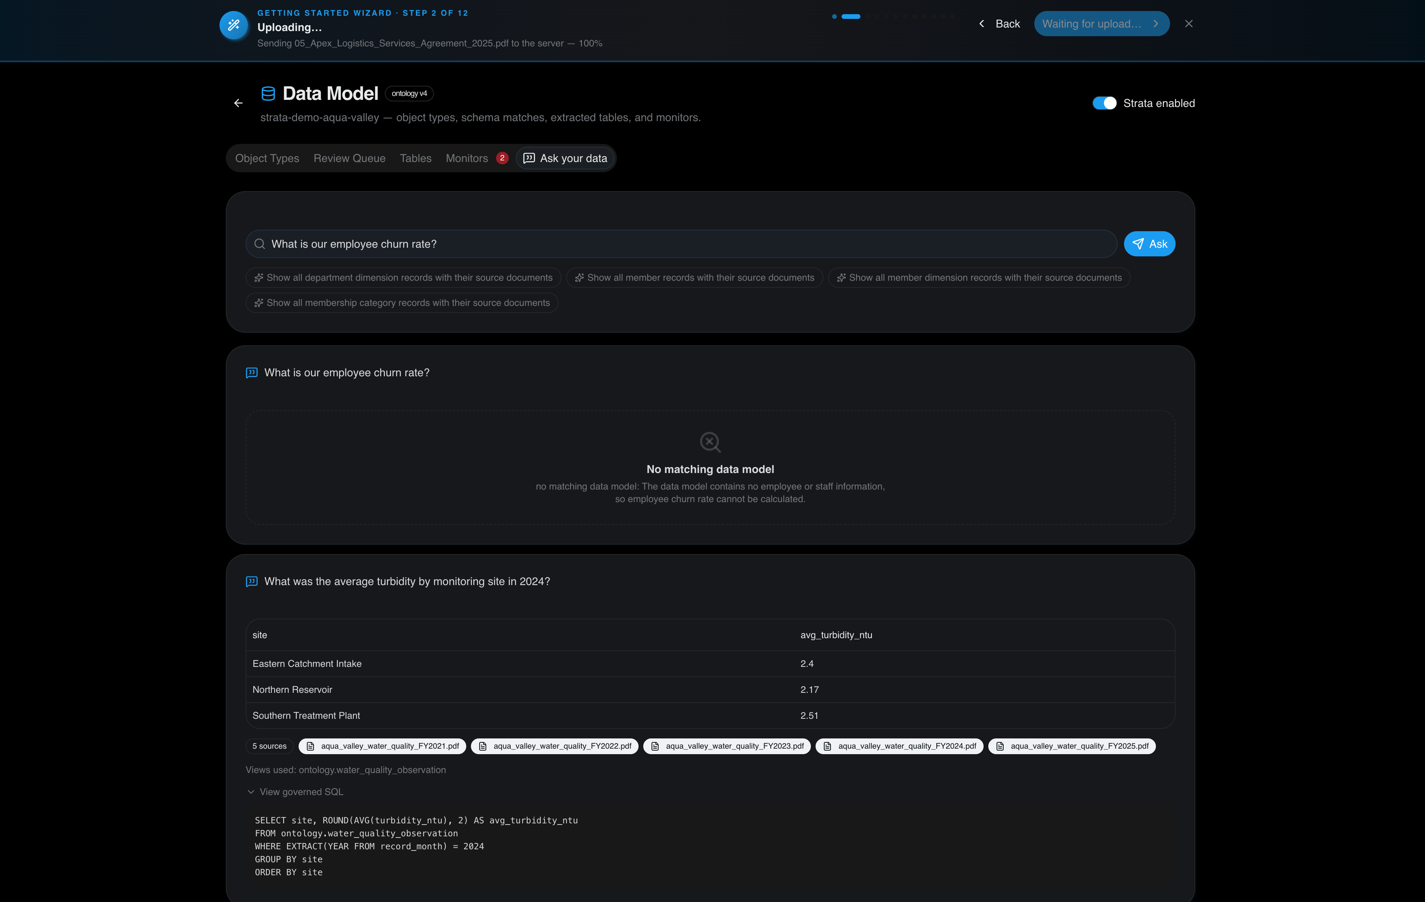1425x902 pixels.
Task: Click the Monitors badge showing 2
Action: tap(502, 158)
